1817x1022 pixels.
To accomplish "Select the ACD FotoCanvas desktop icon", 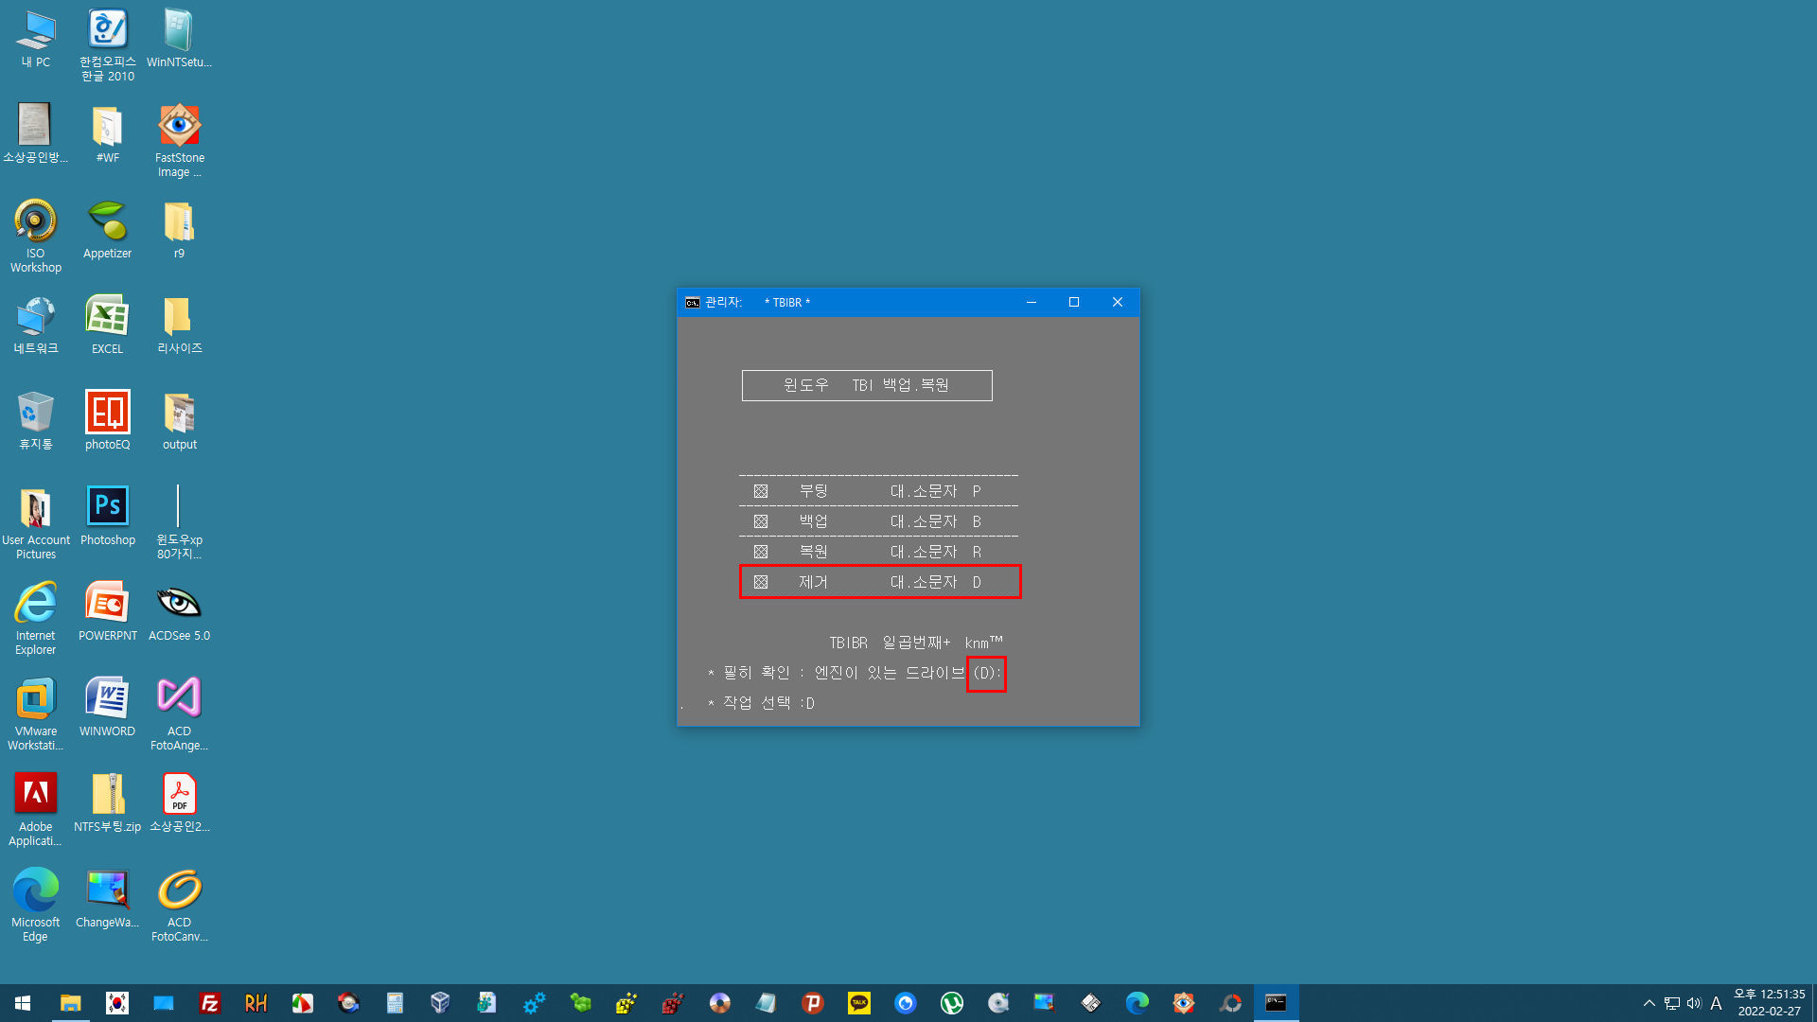I will click(x=179, y=906).
